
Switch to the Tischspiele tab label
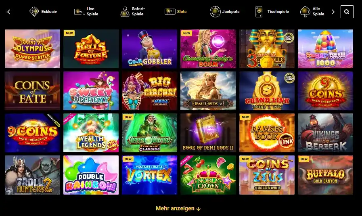[x=278, y=12]
